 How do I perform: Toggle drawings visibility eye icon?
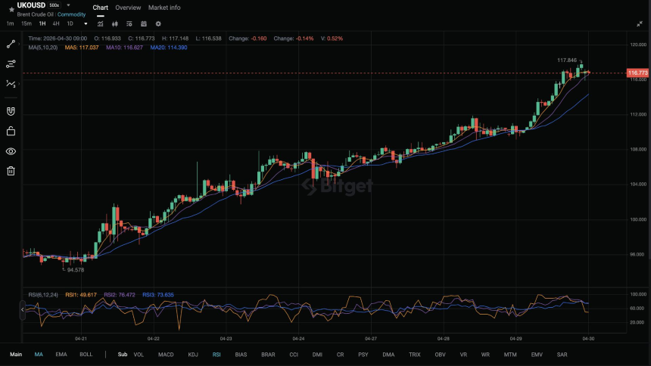point(11,151)
